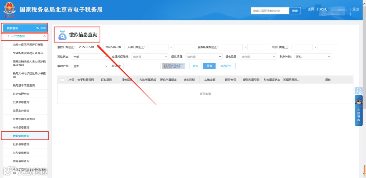Toggle the select-all checkbox in table header

pyautogui.click(x=62, y=80)
